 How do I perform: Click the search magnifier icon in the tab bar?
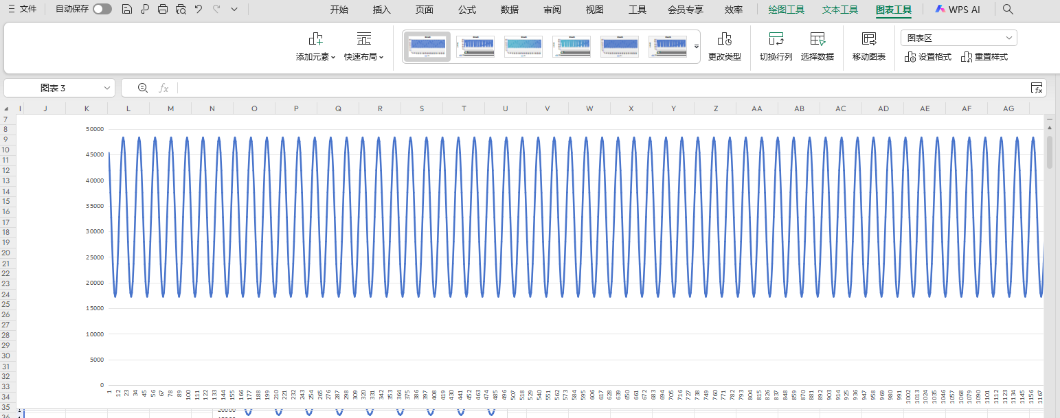[x=1008, y=9]
